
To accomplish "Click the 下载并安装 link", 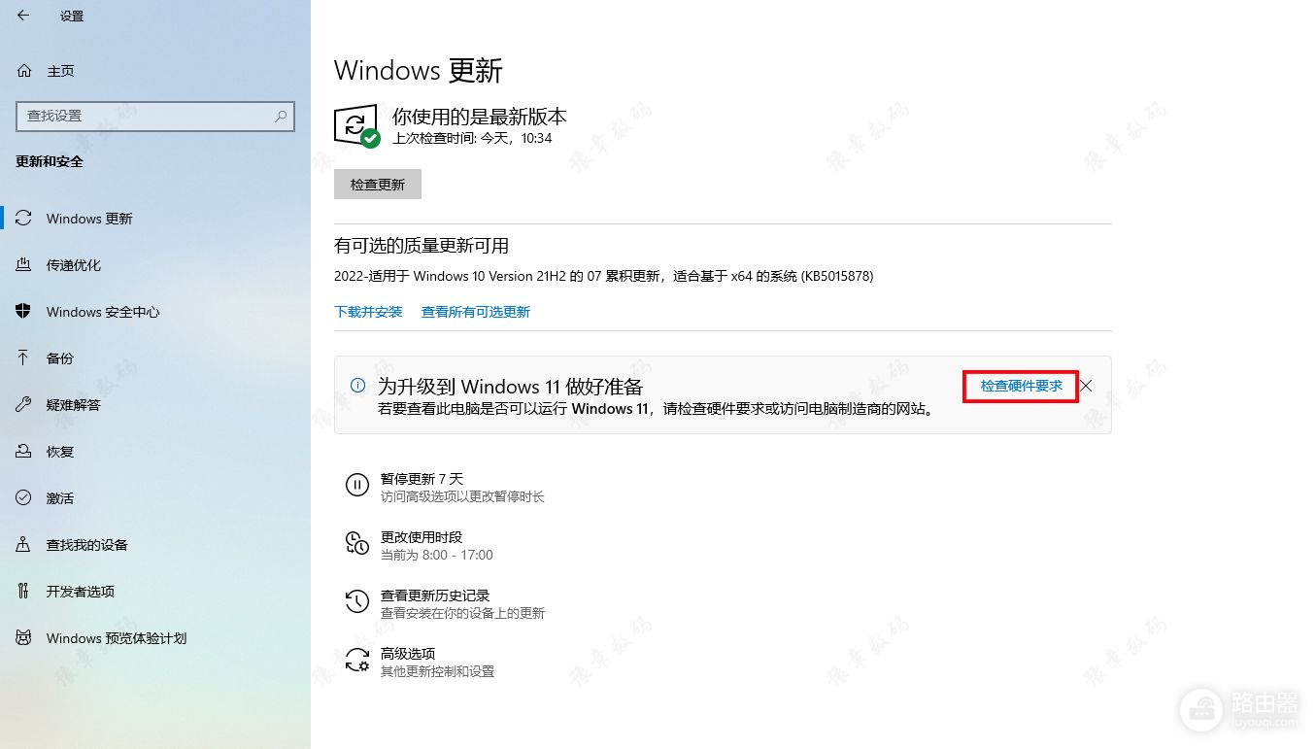I will [x=368, y=312].
